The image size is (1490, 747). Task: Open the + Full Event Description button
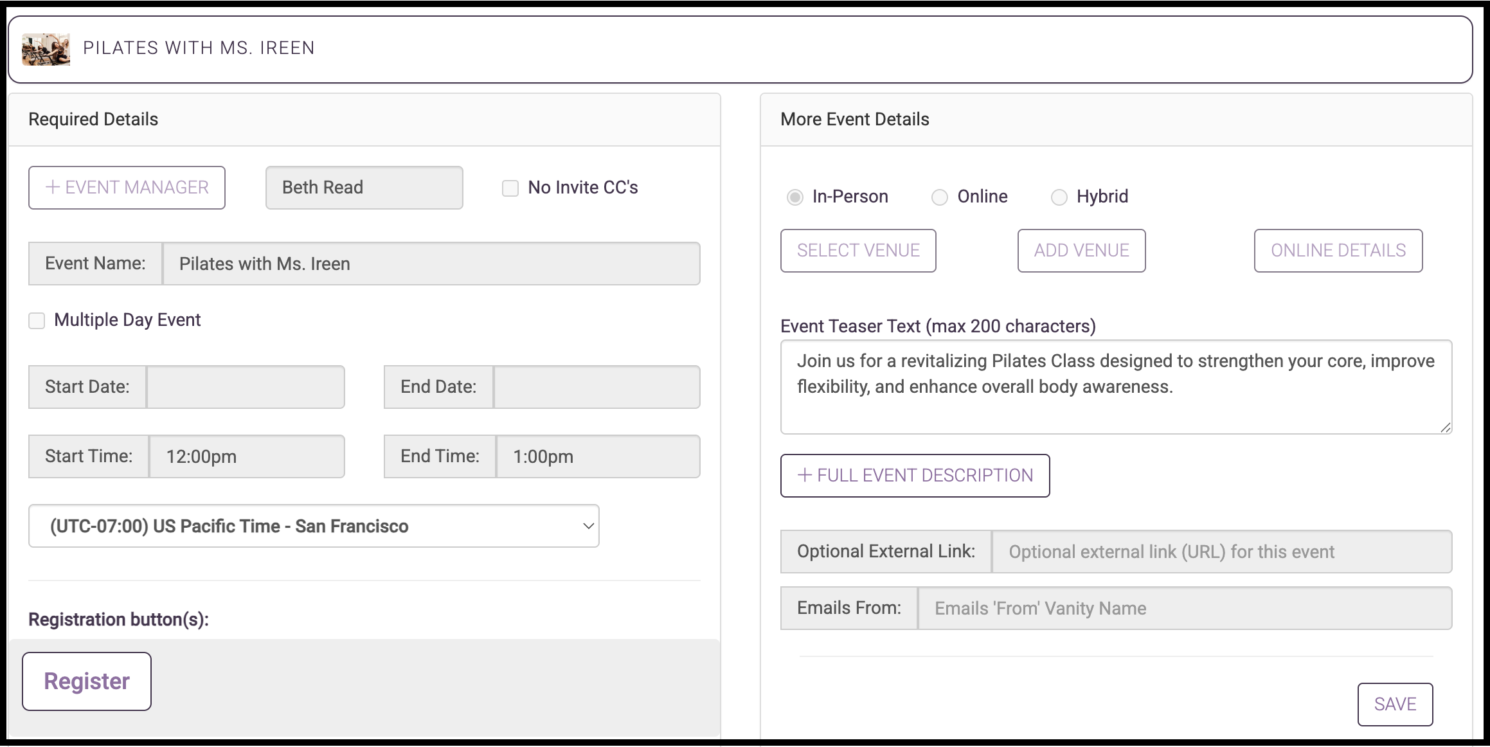[915, 476]
